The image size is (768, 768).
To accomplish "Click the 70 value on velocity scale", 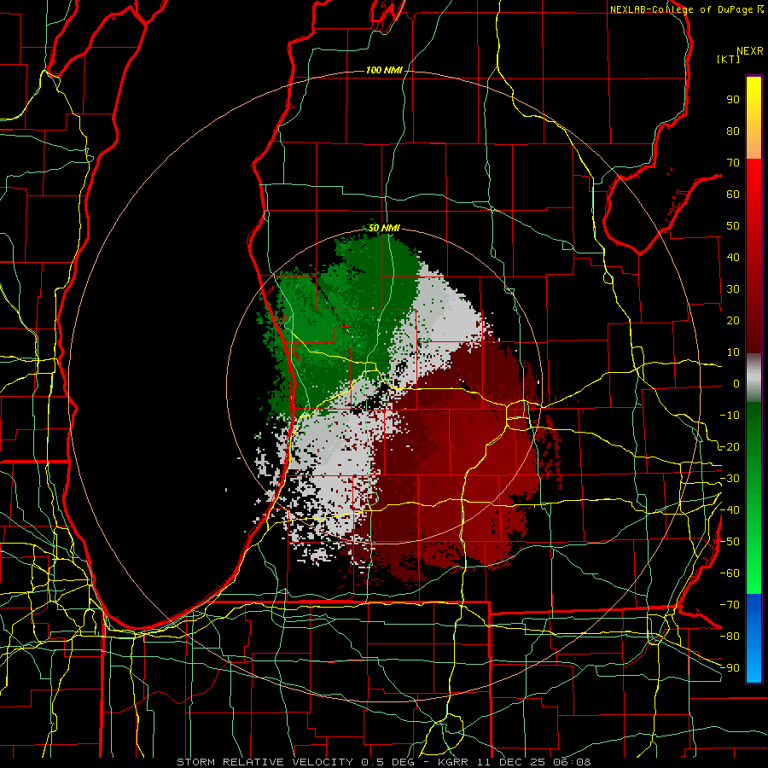I will point(733,163).
